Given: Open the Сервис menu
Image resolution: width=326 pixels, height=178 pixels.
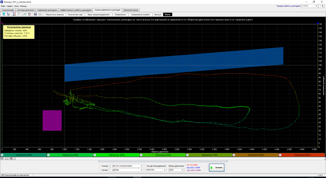Looking at the screenshot, I should pos(10,6).
